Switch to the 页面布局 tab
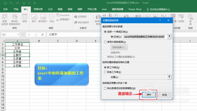197x111 pixels. click(x=38, y=9)
